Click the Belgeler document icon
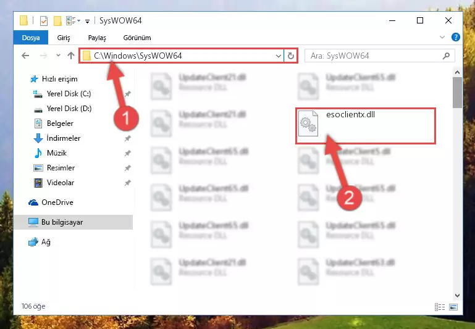Screen dimensions: 475x329 (x=38, y=123)
